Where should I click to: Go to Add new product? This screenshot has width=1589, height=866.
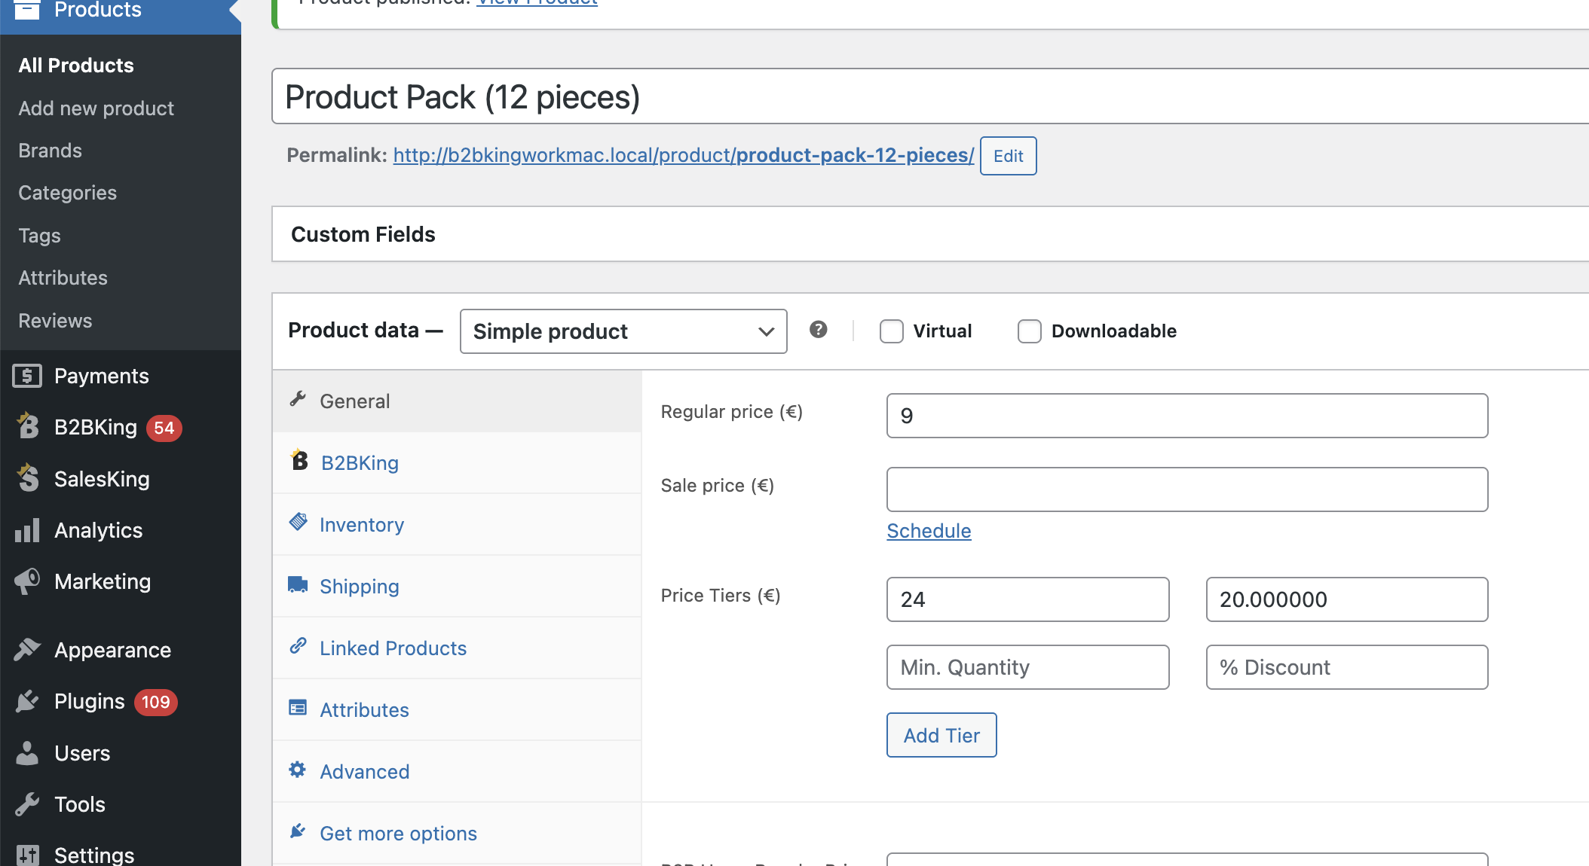click(x=96, y=108)
